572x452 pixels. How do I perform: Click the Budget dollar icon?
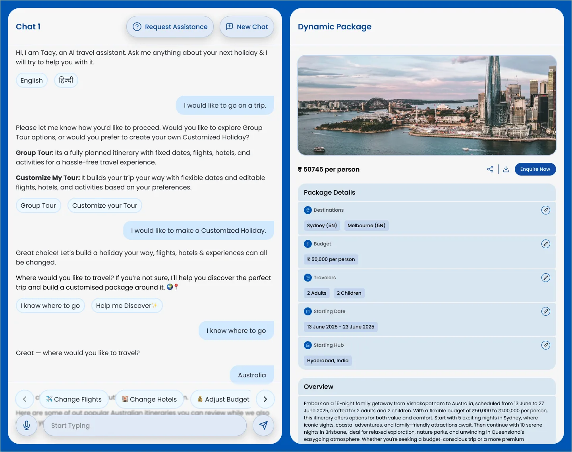coord(308,244)
